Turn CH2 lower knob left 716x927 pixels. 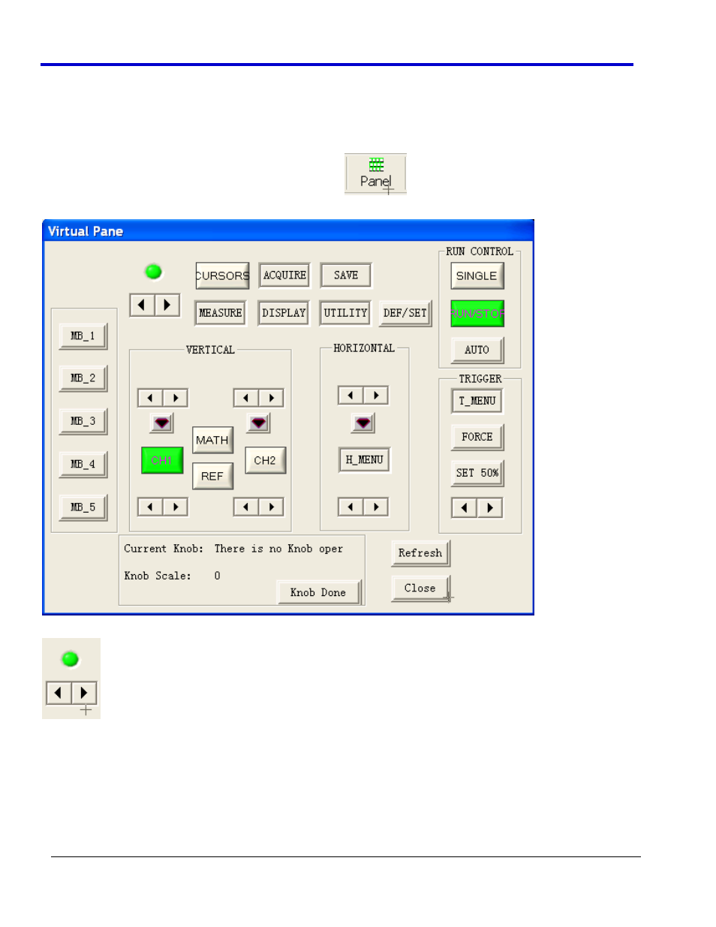[x=246, y=507]
